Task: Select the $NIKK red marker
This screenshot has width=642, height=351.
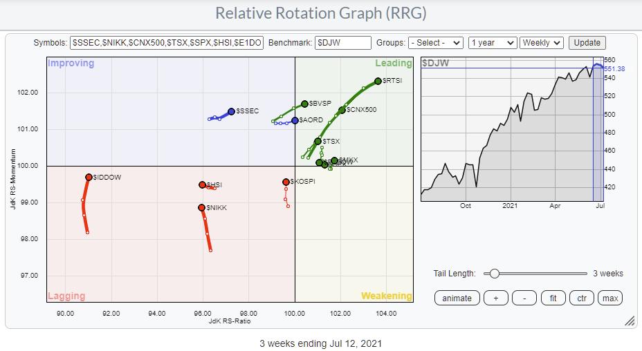Action: click(x=201, y=207)
